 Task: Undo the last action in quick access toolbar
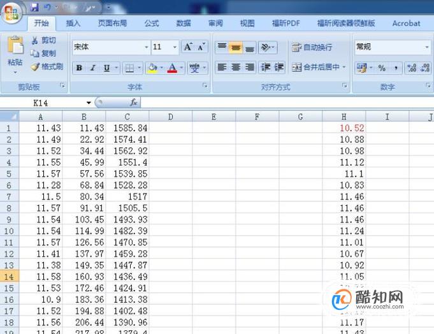click(47, 7)
